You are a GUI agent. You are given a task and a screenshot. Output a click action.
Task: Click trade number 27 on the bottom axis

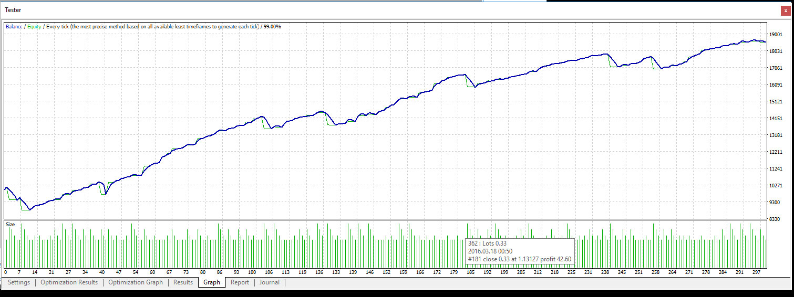pyautogui.click(x=68, y=272)
